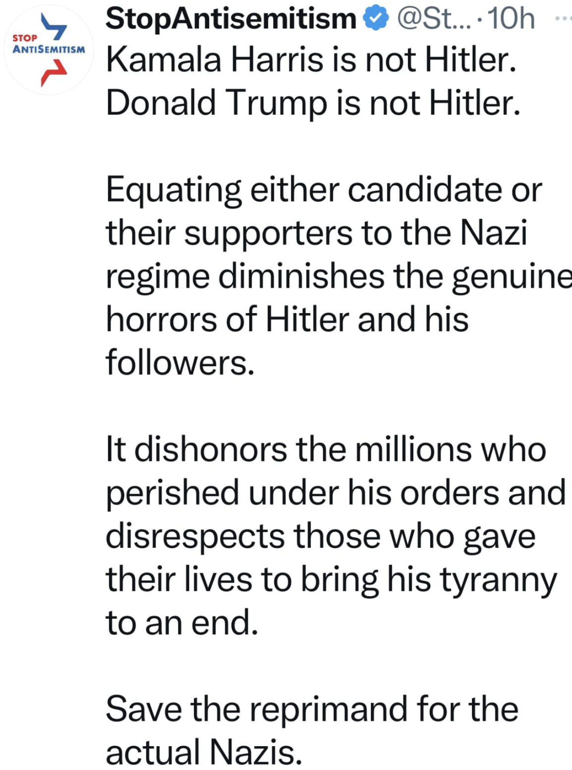The width and height of the screenshot is (572, 770).
Task: Click the line 'Donald Trump is not Hitler.'
Action: tap(313, 103)
